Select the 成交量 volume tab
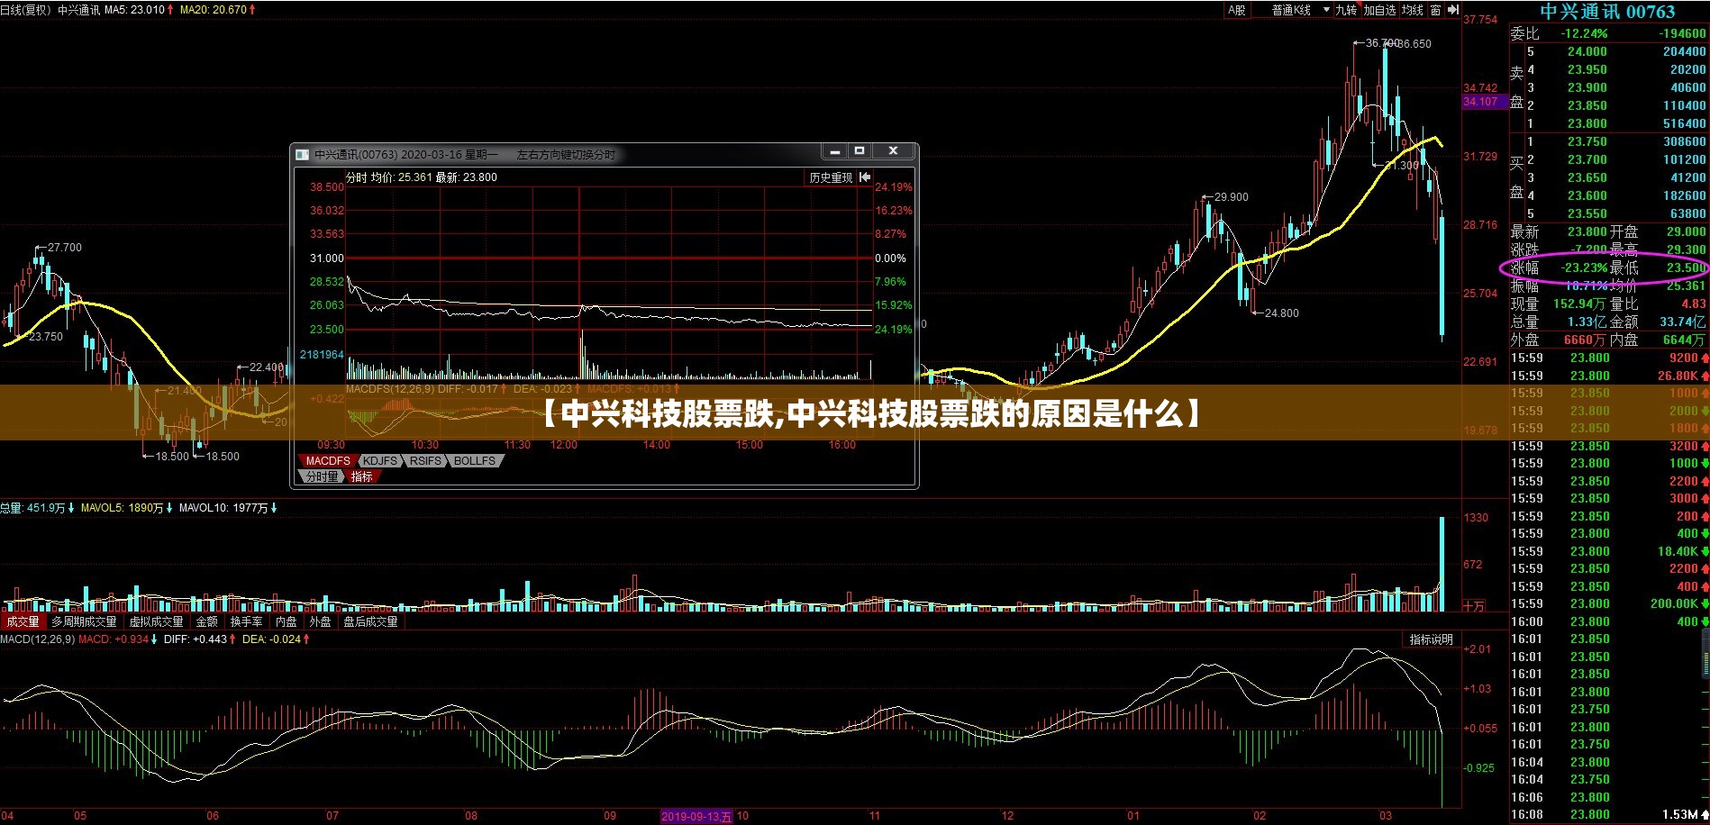Viewport: 1710px width, 825px height. click(23, 621)
